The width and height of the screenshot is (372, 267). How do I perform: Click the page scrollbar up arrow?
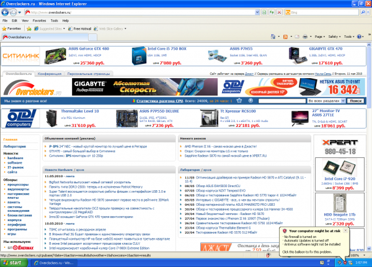(x=369, y=45)
